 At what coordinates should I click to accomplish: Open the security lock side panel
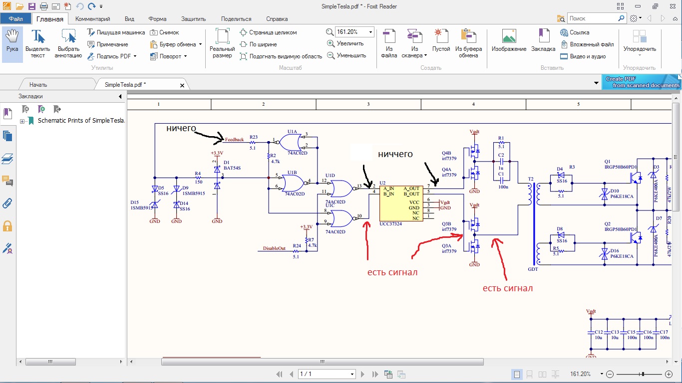(7, 226)
